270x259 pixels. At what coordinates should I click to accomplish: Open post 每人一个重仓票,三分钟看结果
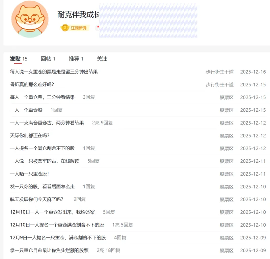[43, 97]
